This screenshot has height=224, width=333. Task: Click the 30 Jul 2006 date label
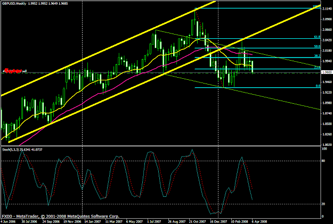[x=29, y=222]
